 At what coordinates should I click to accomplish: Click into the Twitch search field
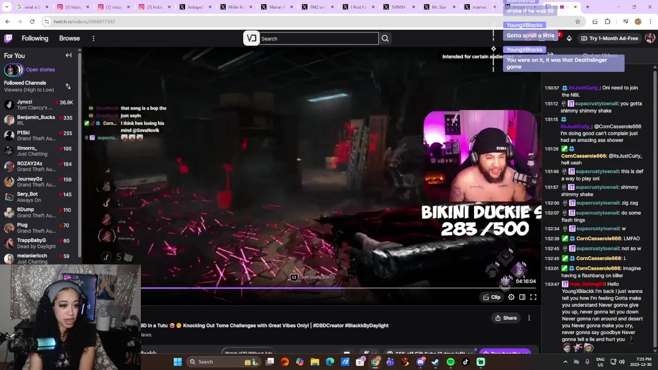tap(319, 39)
